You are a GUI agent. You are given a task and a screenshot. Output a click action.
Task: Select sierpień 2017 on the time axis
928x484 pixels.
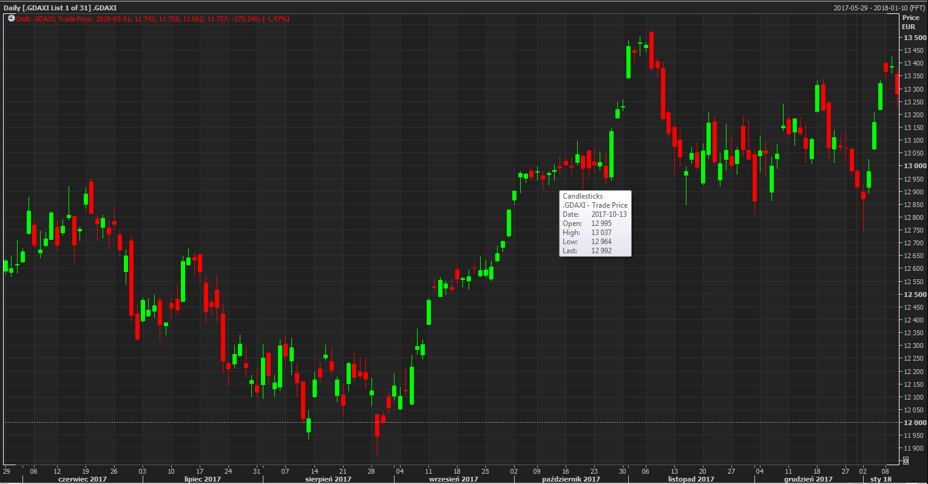point(328,479)
